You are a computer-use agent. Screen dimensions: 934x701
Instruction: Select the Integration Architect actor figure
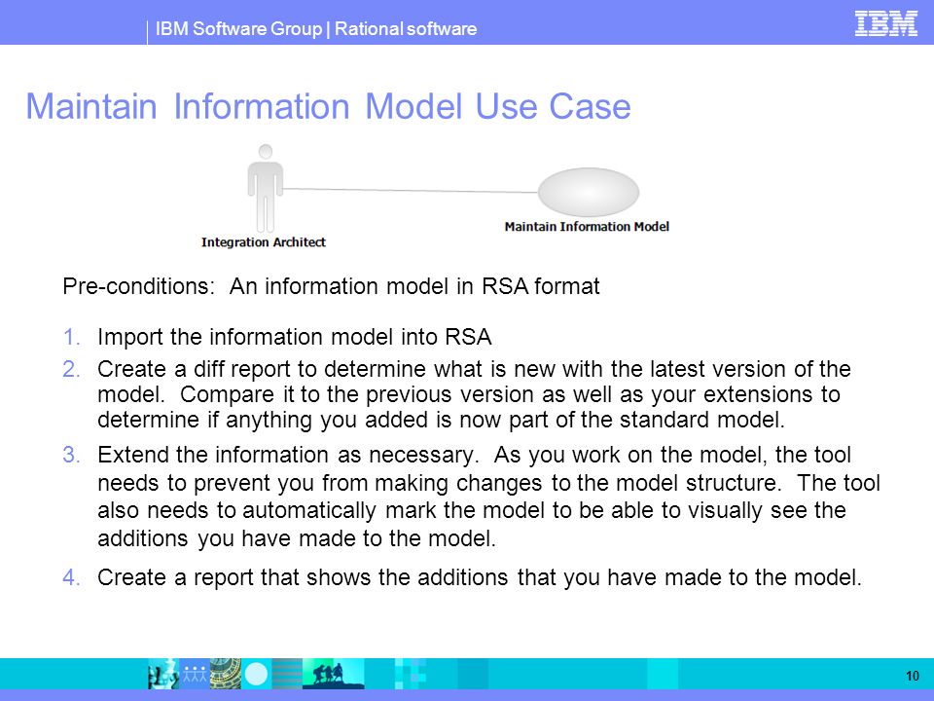[265, 188]
